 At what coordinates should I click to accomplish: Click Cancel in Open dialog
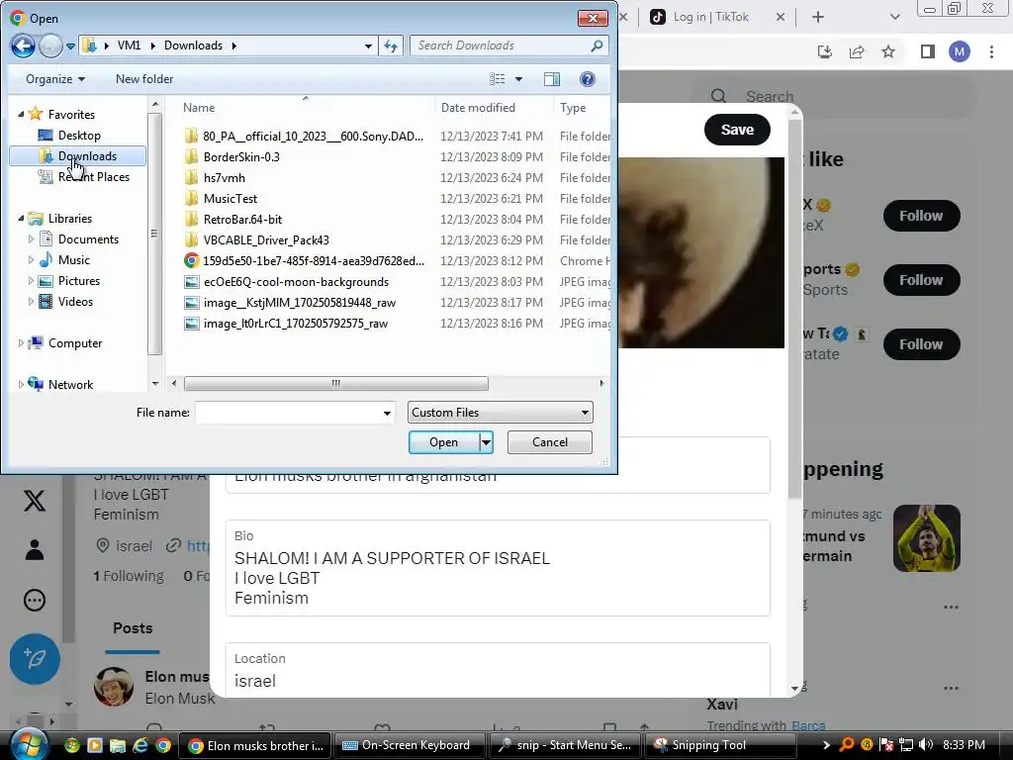coord(550,442)
